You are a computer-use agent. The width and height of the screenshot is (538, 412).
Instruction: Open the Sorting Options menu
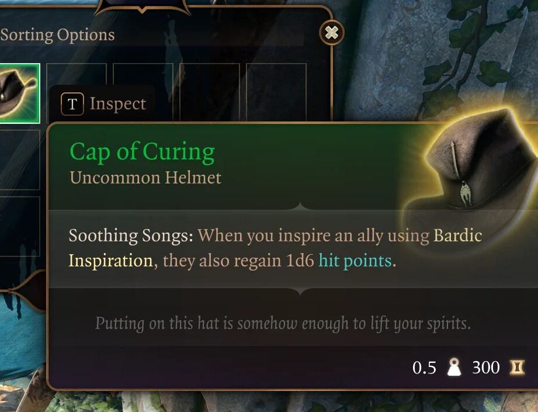57,34
